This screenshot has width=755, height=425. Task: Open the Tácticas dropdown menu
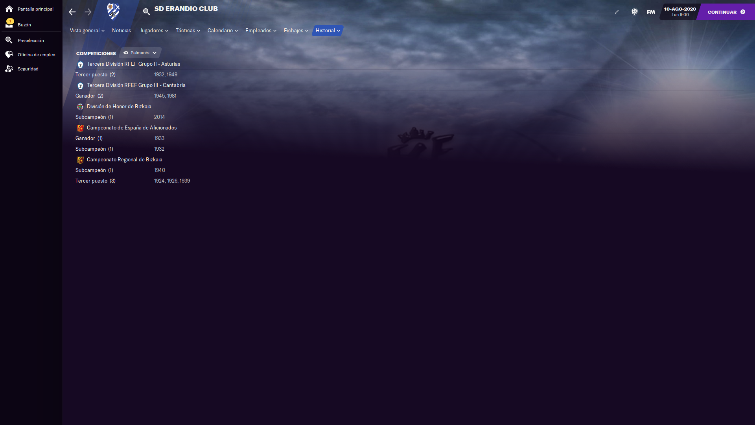[188, 31]
